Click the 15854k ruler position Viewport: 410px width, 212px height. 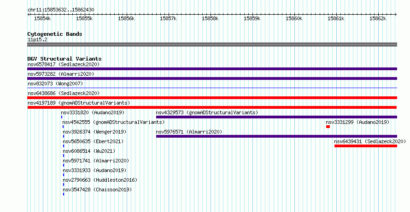tap(42, 18)
